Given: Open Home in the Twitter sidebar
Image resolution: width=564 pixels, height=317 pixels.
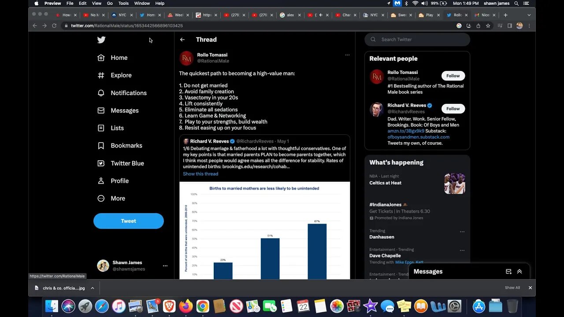Looking at the screenshot, I should pyautogui.click(x=112, y=58).
